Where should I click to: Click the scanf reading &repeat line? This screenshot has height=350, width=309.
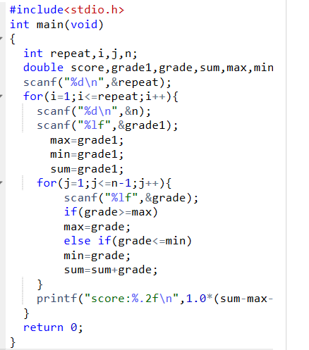tap(97, 82)
